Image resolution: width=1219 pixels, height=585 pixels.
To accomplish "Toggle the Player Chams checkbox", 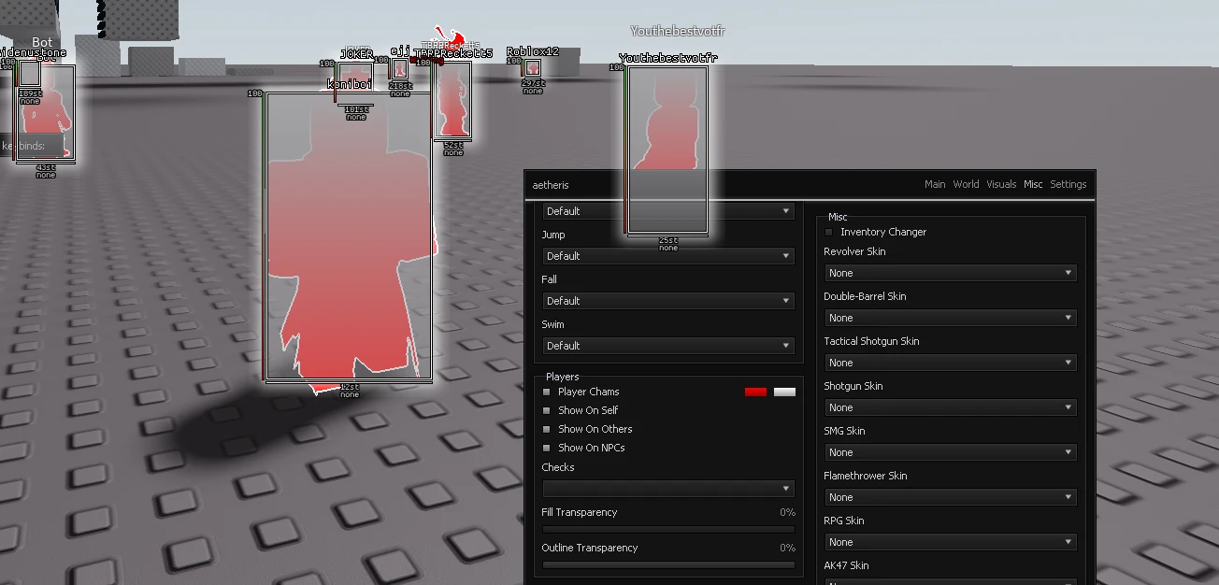I will [547, 392].
